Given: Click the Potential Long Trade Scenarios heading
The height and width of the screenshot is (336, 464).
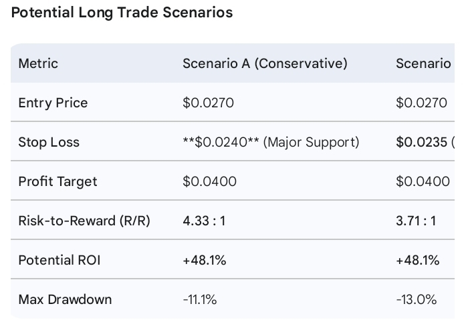Looking at the screenshot, I should pos(122,13).
